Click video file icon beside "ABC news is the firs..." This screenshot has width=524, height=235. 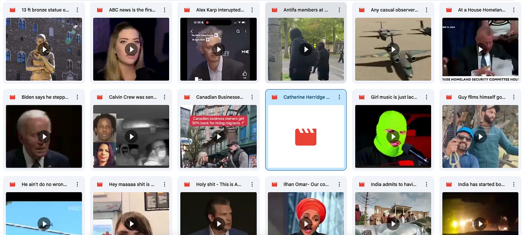(x=100, y=10)
